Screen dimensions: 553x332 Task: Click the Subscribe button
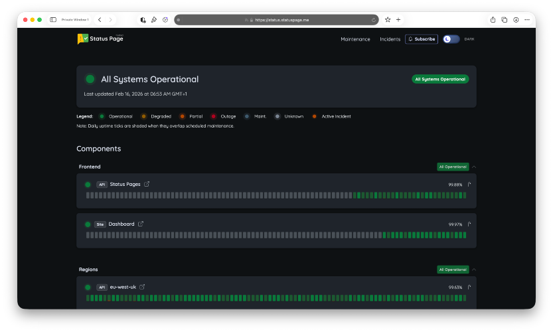(x=422, y=39)
